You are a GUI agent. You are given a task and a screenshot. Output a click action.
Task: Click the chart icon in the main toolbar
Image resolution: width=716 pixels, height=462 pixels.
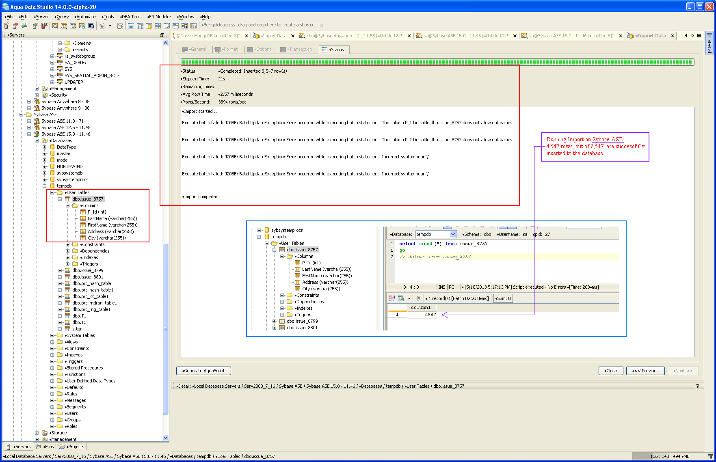pyautogui.click(x=193, y=26)
